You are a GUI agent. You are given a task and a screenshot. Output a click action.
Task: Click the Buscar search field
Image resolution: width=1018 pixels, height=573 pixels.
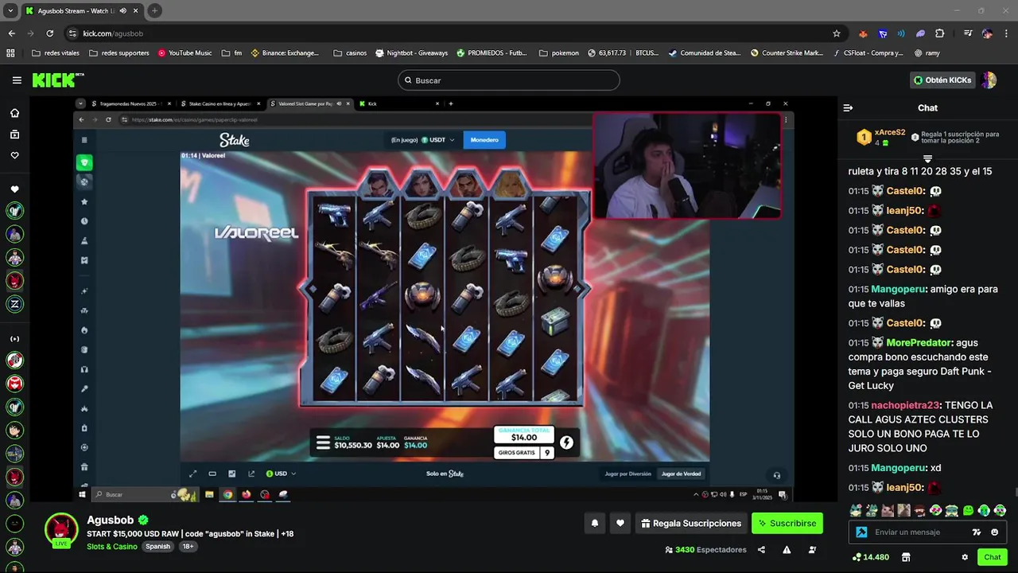point(509,80)
